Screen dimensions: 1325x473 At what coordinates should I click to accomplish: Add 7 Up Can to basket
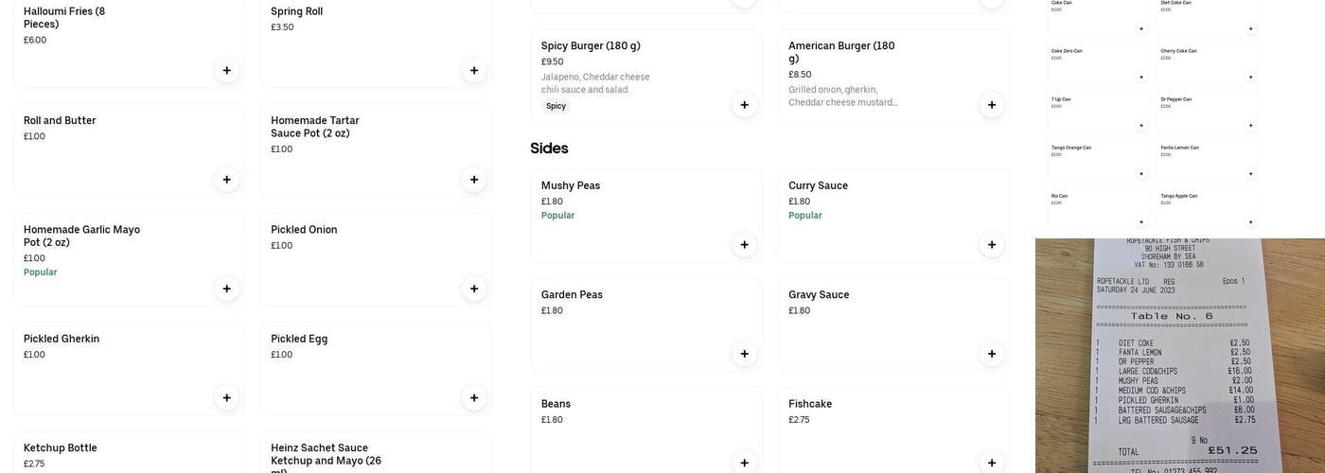[1140, 126]
